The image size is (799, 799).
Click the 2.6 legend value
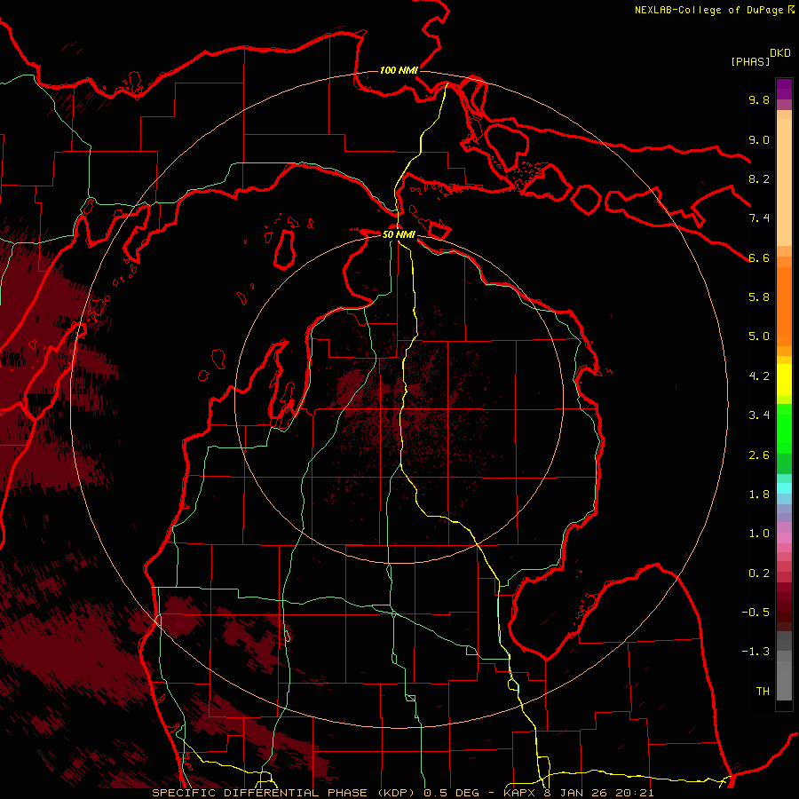pyautogui.click(x=759, y=455)
